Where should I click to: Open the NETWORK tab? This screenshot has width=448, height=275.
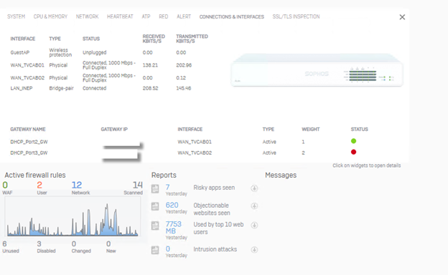[x=87, y=16]
